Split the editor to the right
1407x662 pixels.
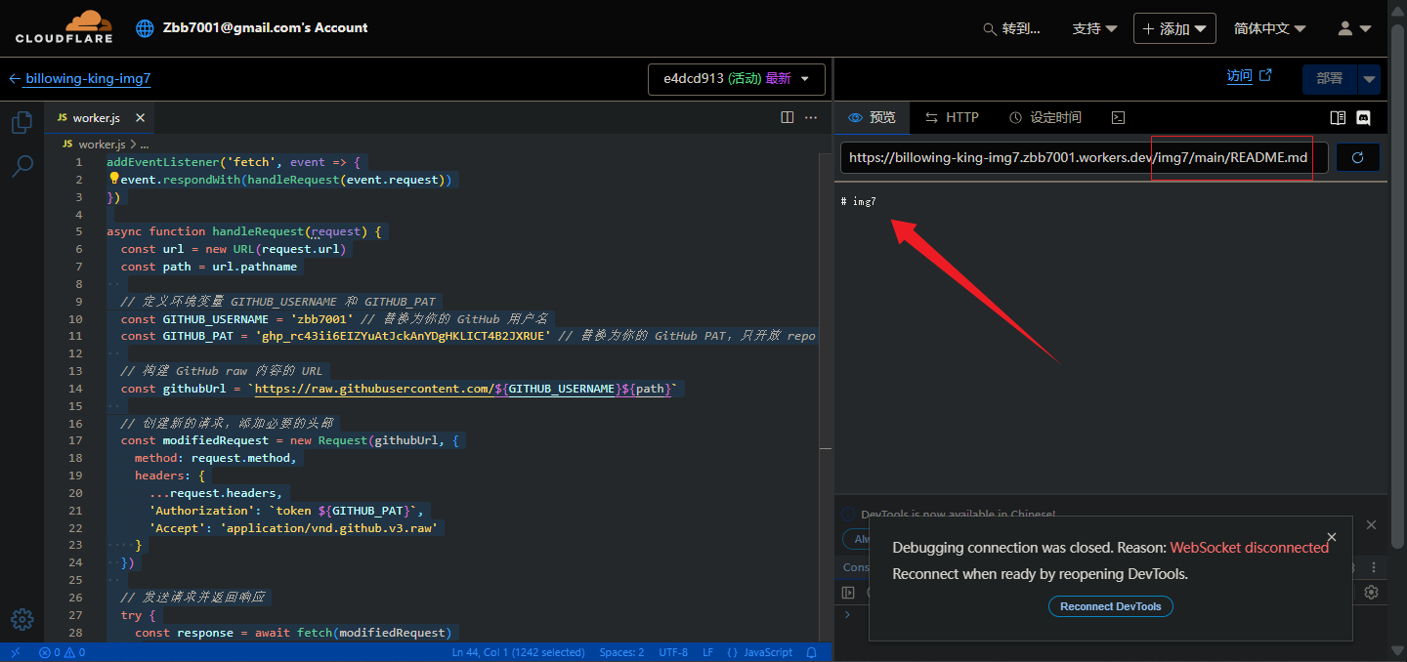click(787, 117)
